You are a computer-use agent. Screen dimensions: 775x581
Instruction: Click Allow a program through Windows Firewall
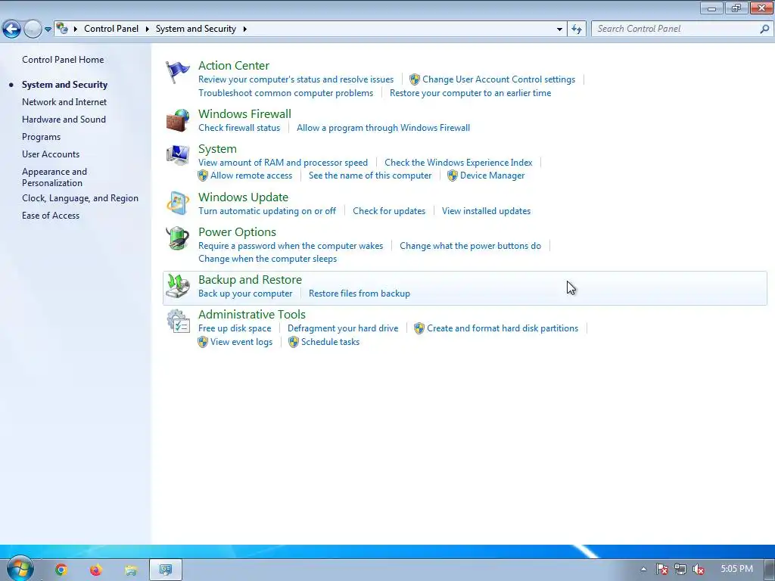[383, 127]
